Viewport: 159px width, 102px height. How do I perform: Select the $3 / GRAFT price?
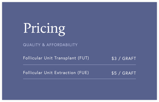tap(124, 59)
